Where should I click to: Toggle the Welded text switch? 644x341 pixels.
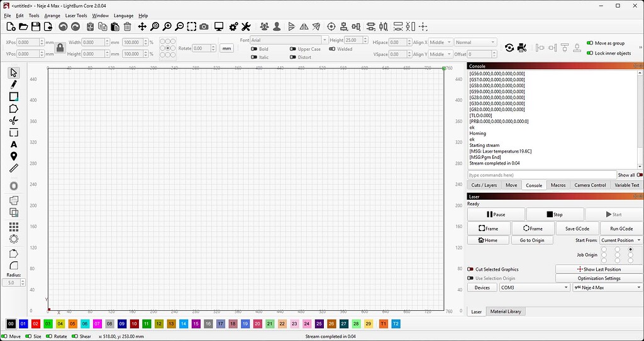click(332, 49)
